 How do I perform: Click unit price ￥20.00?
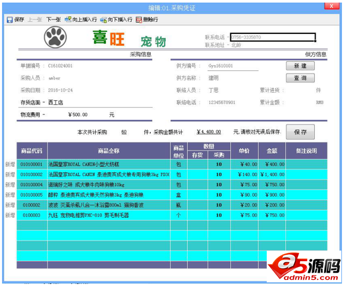249,205
